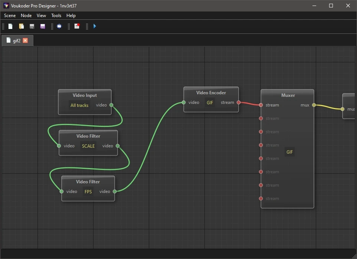Click the video input port of Video Encoder
Image resolution: width=357 pixels, height=259 pixels.
tap(184, 102)
